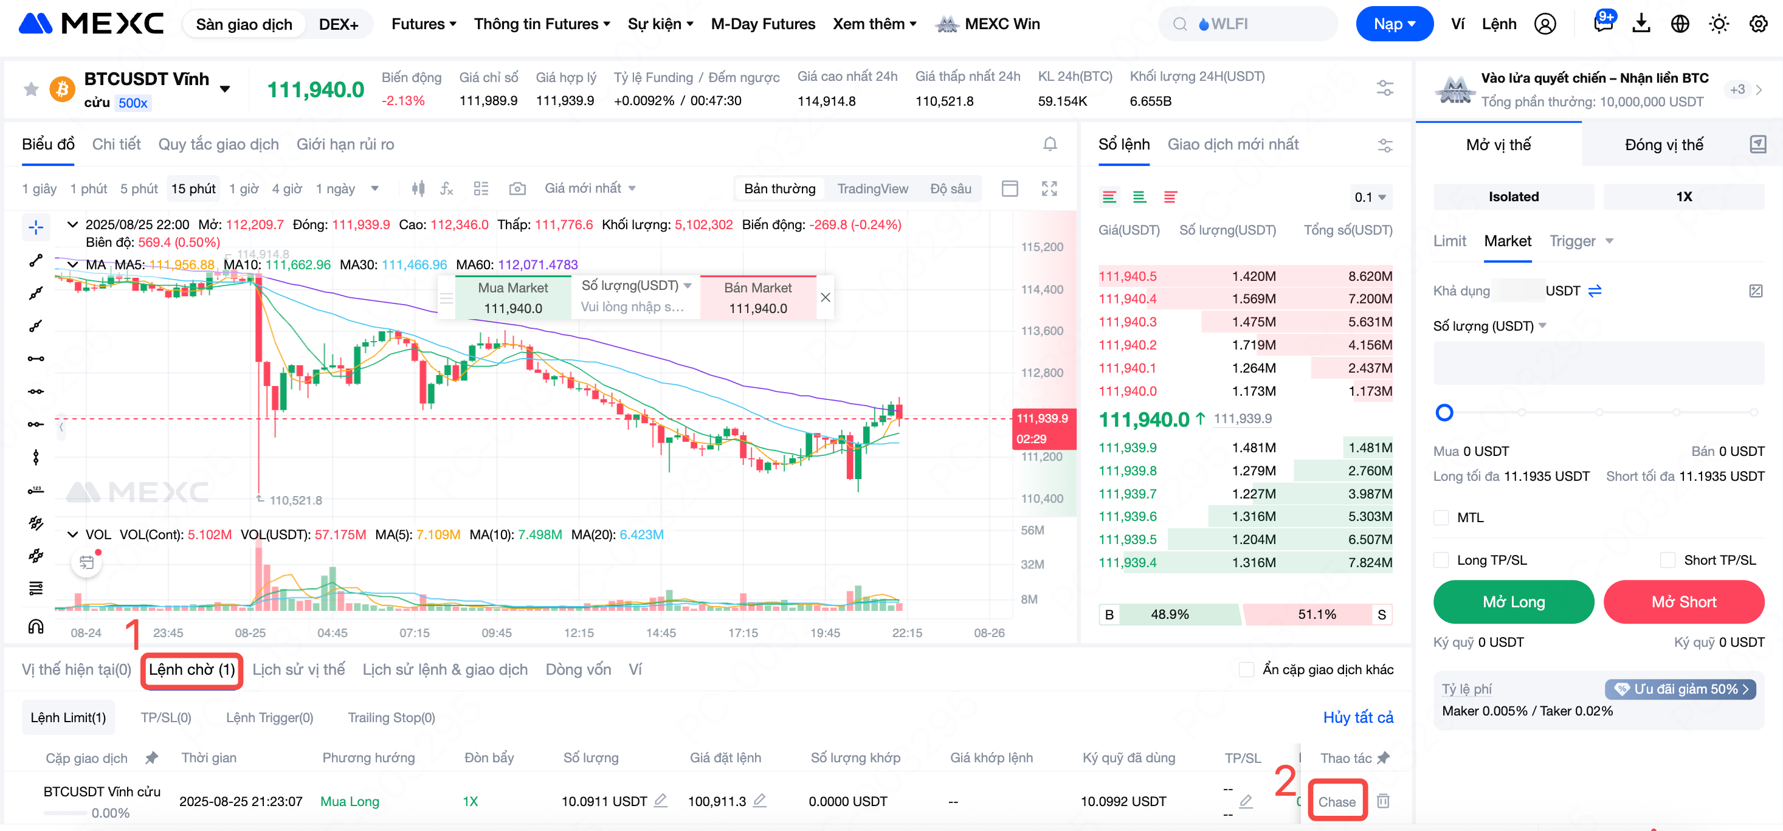Open the futures calculator icon

point(1755,291)
